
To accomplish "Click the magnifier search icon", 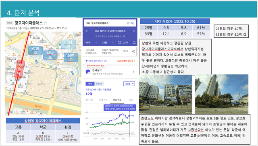I will click(x=133, y=23).
